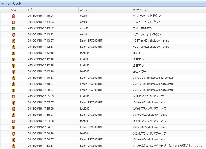Click red icon at 17:43:12 esxi01 shutdown
Image resolution: width=206 pixels, height=149 pixels.
[14, 35]
